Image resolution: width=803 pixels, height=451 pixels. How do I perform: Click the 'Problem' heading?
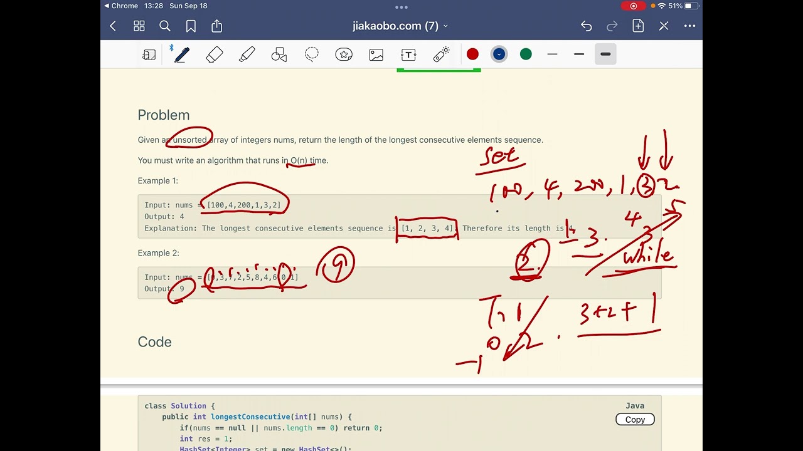point(164,115)
